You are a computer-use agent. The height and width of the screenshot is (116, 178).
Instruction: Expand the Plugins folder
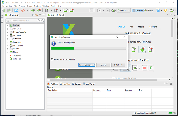[7, 52]
